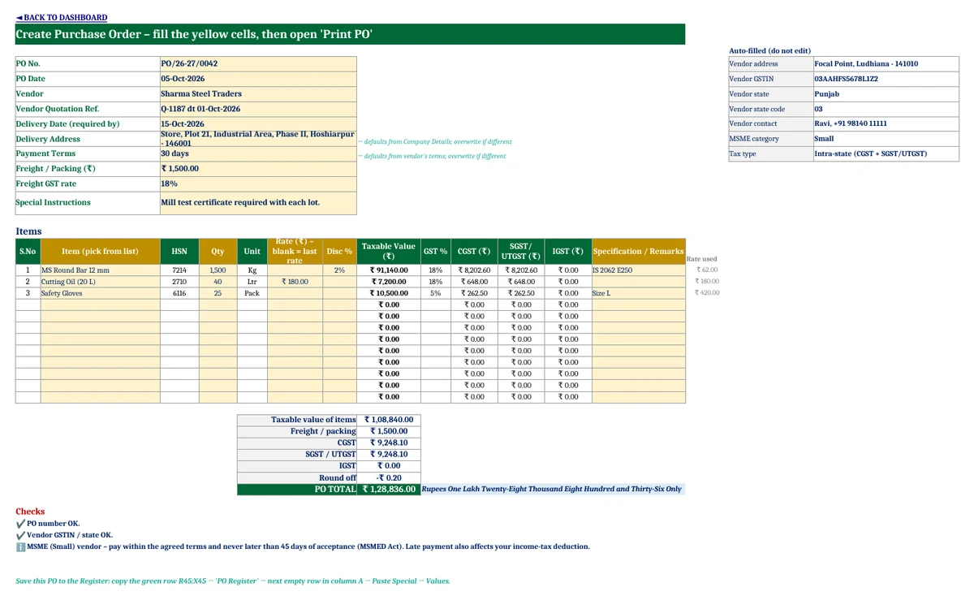
Task: Select the Vendor GSTIN / state OK check line
Action: 64,535
